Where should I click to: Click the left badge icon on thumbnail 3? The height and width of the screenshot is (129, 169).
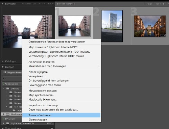click(x=162, y=35)
